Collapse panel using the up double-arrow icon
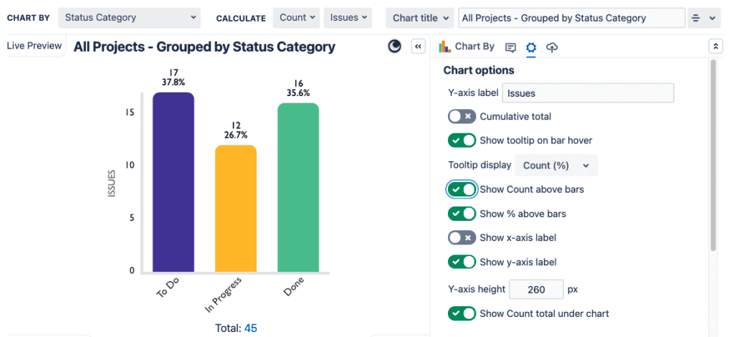Image resolution: width=734 pixels, height=337 pixels. 715,47
